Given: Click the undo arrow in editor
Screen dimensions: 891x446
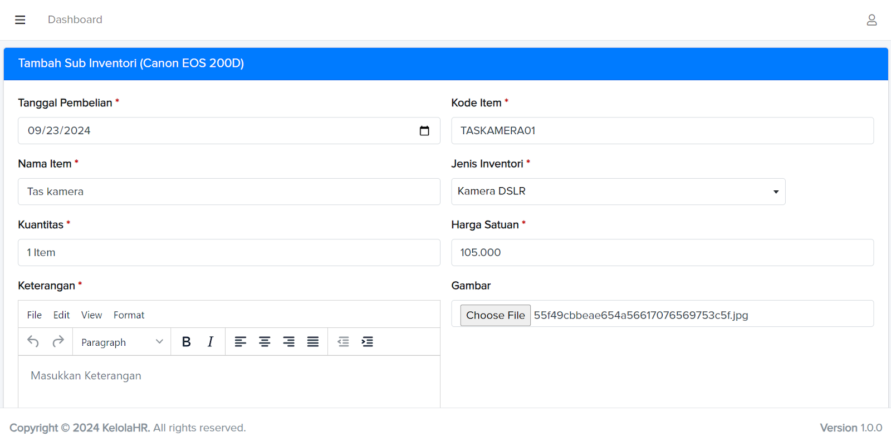Looking at the screenshot, I should [33, 342].
